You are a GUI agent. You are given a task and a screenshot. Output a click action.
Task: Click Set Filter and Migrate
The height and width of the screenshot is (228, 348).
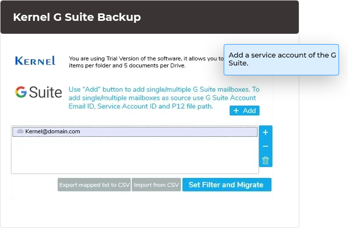(x=227, y=184)
